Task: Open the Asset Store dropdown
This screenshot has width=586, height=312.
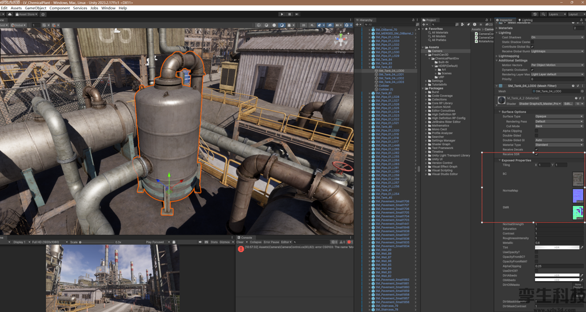Action: point(26,14)
